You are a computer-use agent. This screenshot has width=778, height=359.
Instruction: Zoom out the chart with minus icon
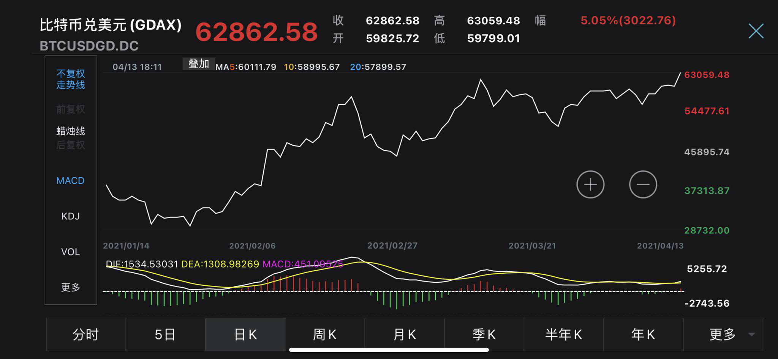[643, 184]
